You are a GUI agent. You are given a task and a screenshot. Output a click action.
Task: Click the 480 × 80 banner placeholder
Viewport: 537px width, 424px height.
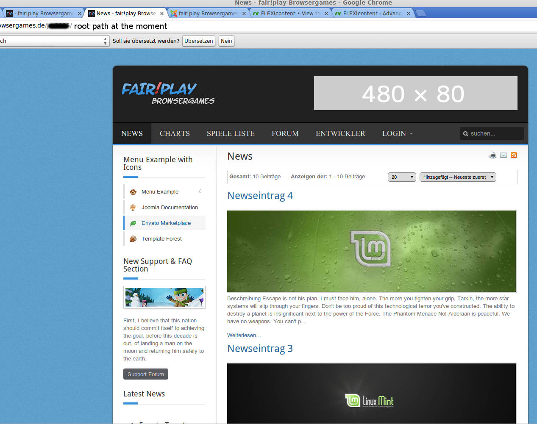coord(416,93)
